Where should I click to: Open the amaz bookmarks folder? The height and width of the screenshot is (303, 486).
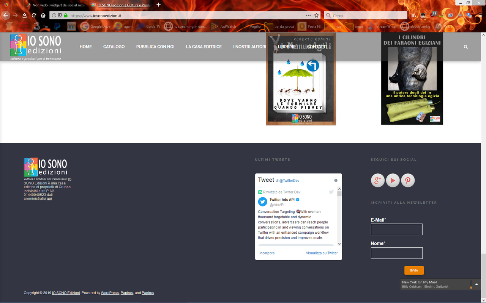coord(354,27)
